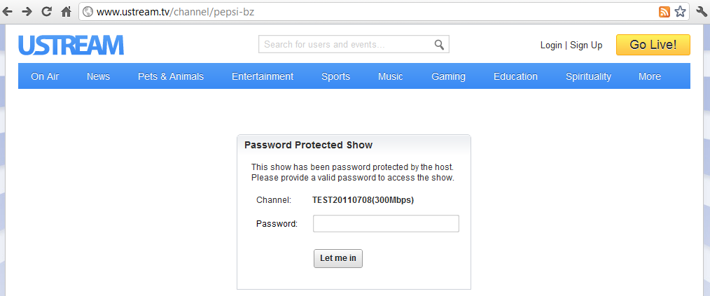Click the browser back arrow
This screenshot has width=710, height=296.
click(7, 12)
